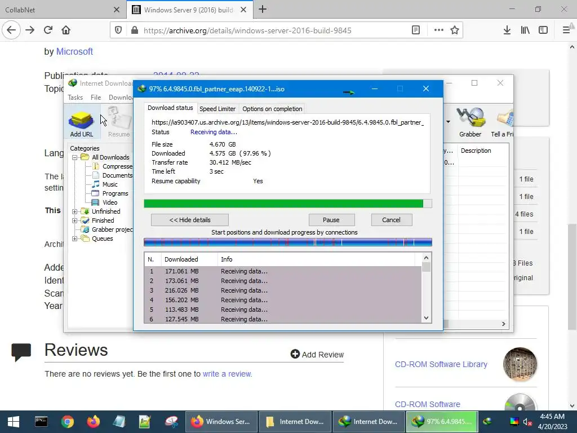Select connection 3 row with 216.026 MB

click(x=283, y=290)
